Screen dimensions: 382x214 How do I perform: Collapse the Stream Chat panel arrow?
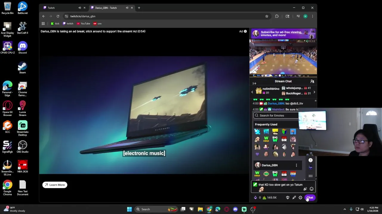[254, 84]
